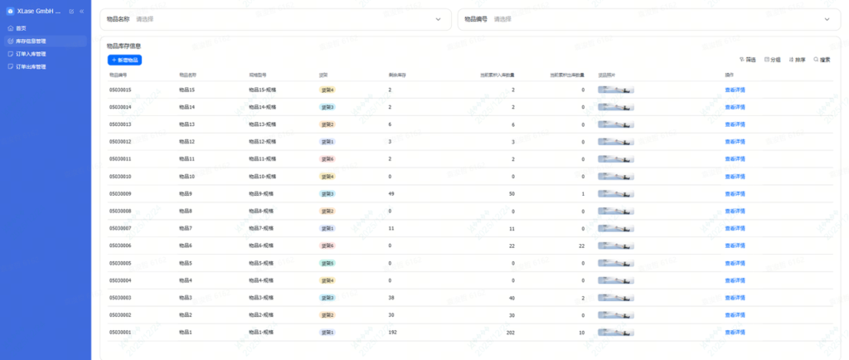Open the 订单入库管理 menu item
The height and width of the screenshot is (360, 849).
coord(31,54)
